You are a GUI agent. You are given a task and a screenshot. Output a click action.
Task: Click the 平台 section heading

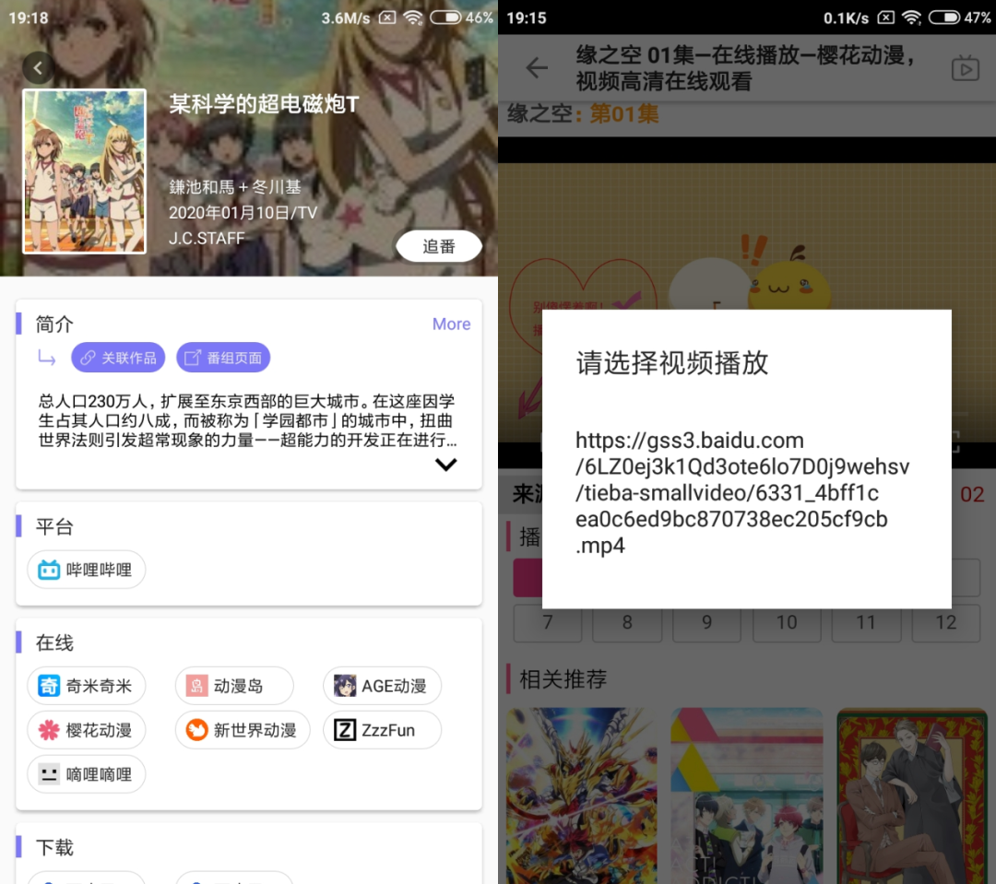pos(54,526)
